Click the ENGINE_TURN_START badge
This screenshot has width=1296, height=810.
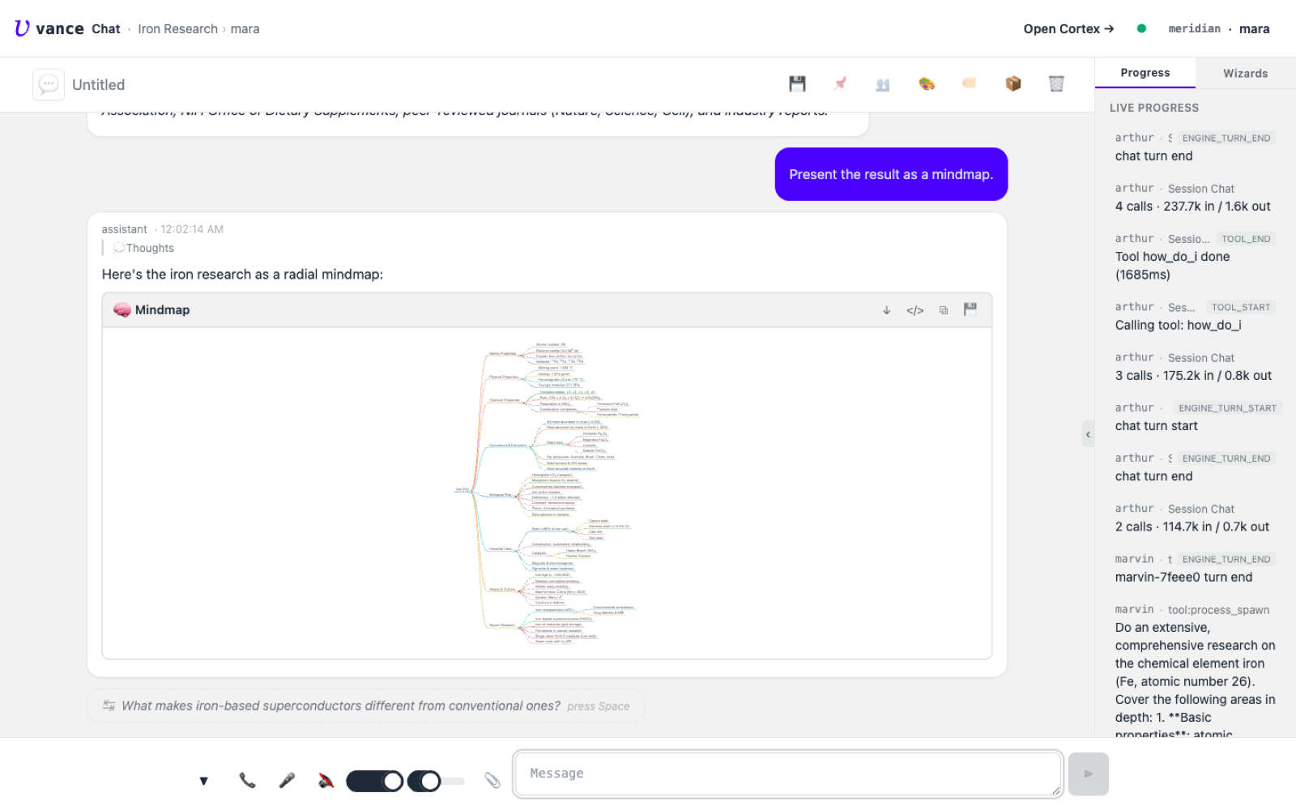[x=1227, y=408]
